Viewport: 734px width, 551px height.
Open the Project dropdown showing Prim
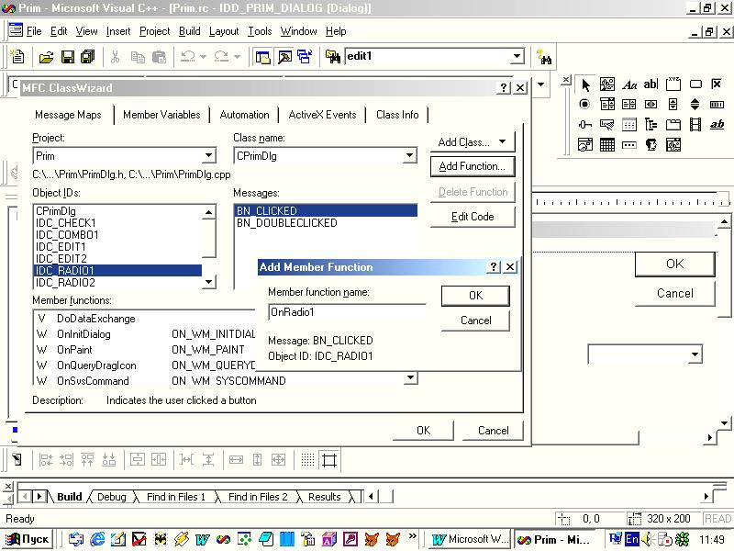point(209,155)
